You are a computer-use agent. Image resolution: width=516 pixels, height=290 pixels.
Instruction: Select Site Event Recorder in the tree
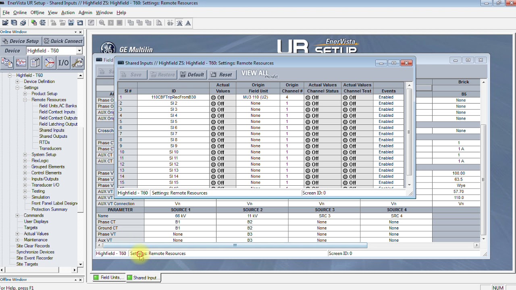[x=34, y=258]
